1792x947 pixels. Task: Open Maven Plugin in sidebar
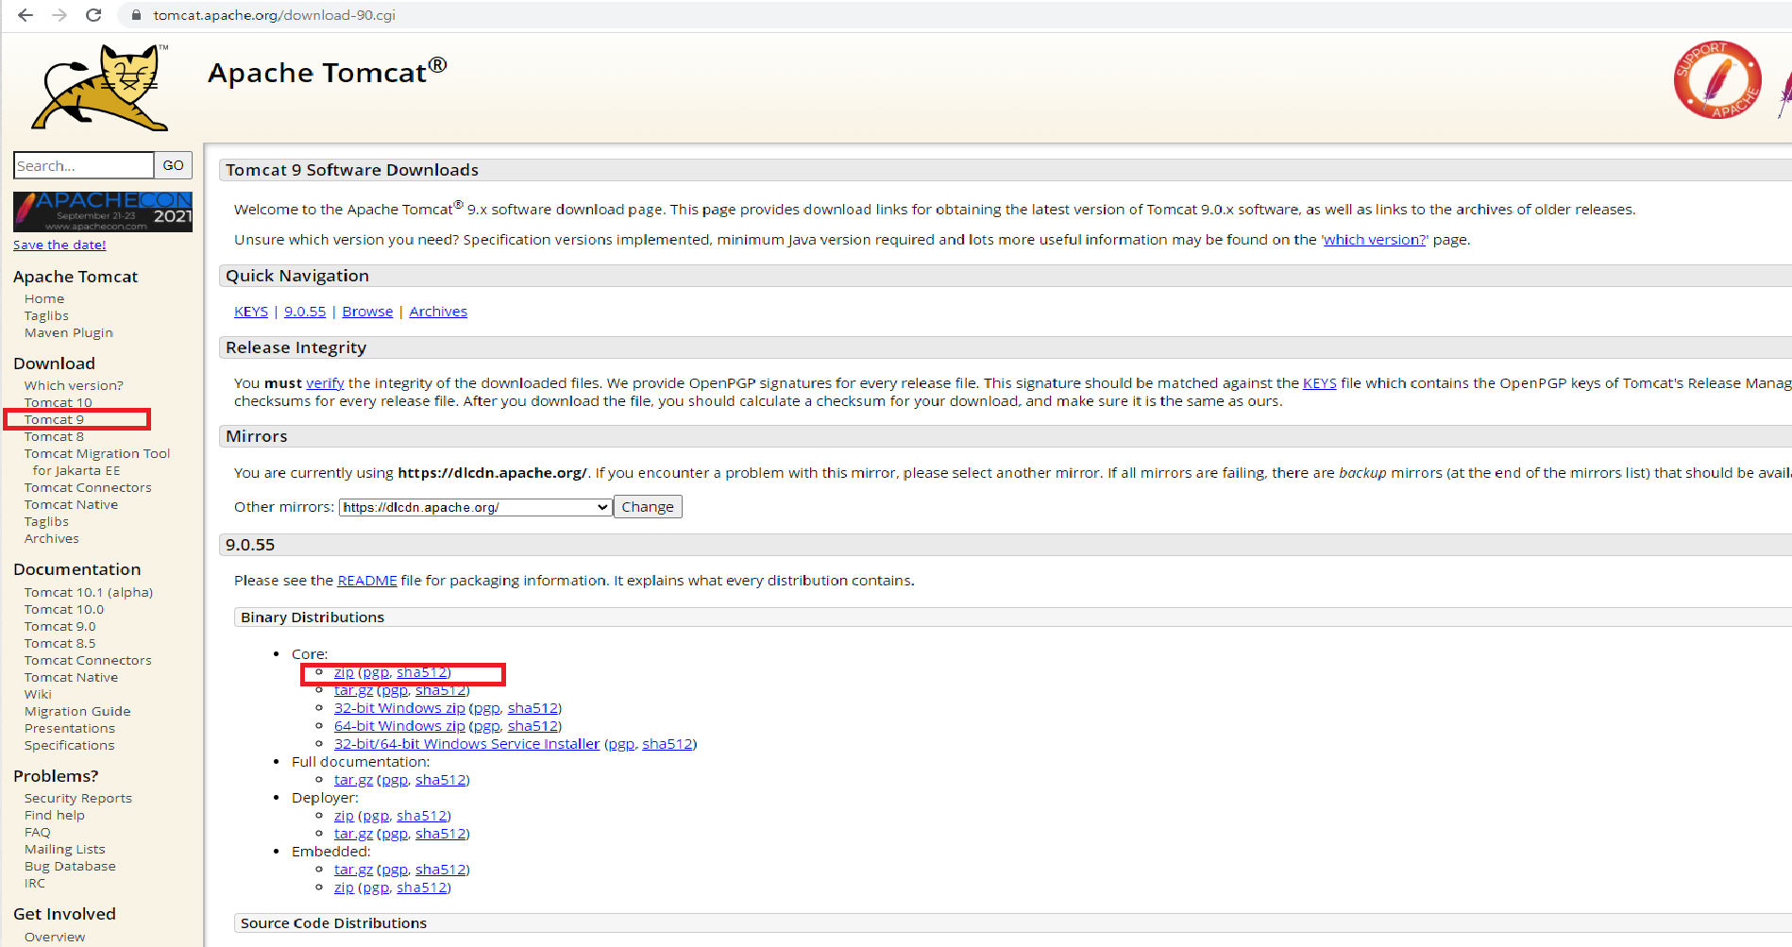point(69,332)
